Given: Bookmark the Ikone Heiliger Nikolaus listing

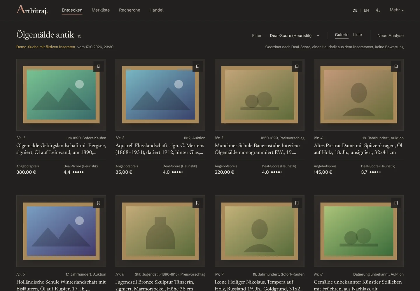Looking at the screenshot, I should coord(297,203).
